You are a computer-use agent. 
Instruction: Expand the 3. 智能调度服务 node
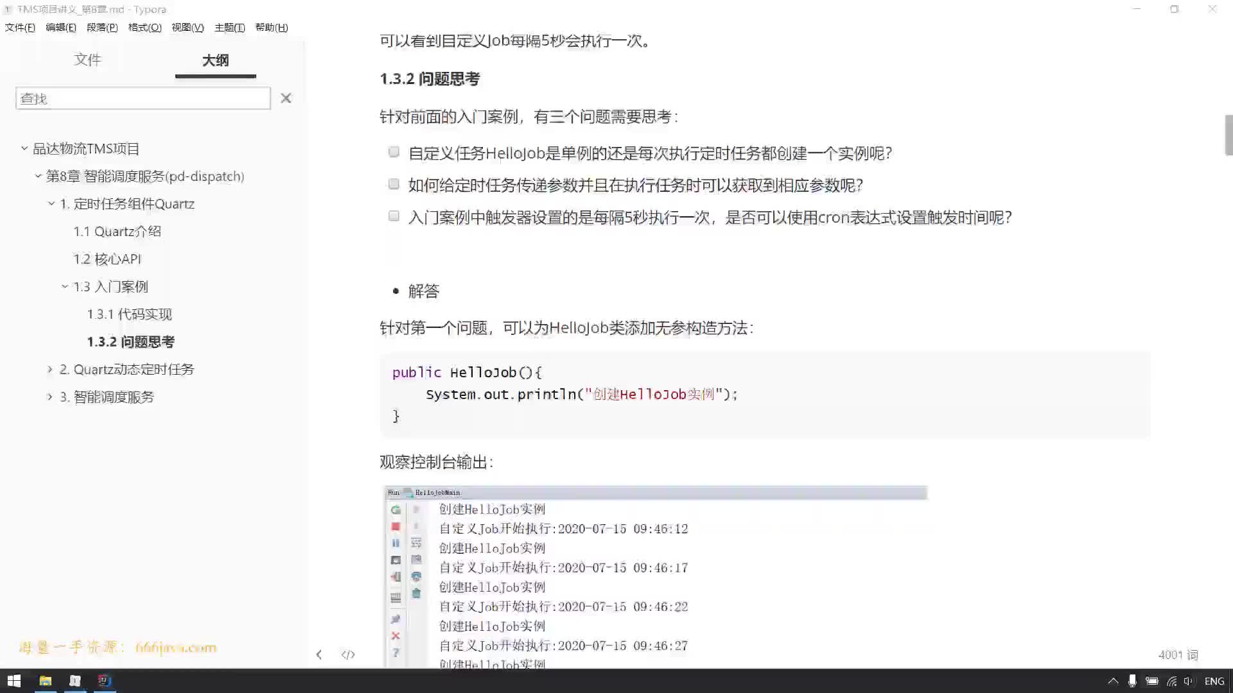coord(50,397)
